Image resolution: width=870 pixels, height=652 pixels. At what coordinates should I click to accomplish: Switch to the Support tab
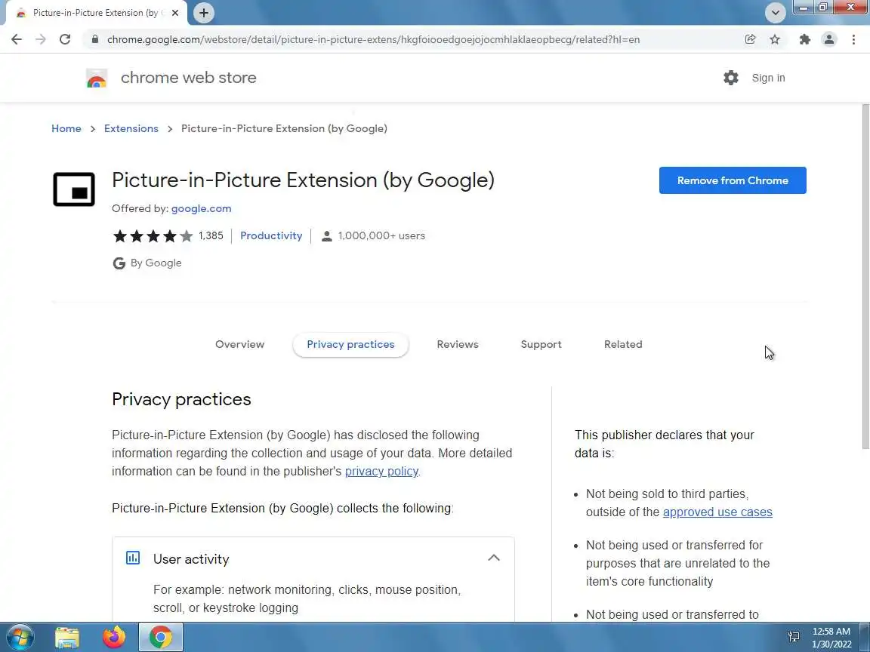point(541,344)
